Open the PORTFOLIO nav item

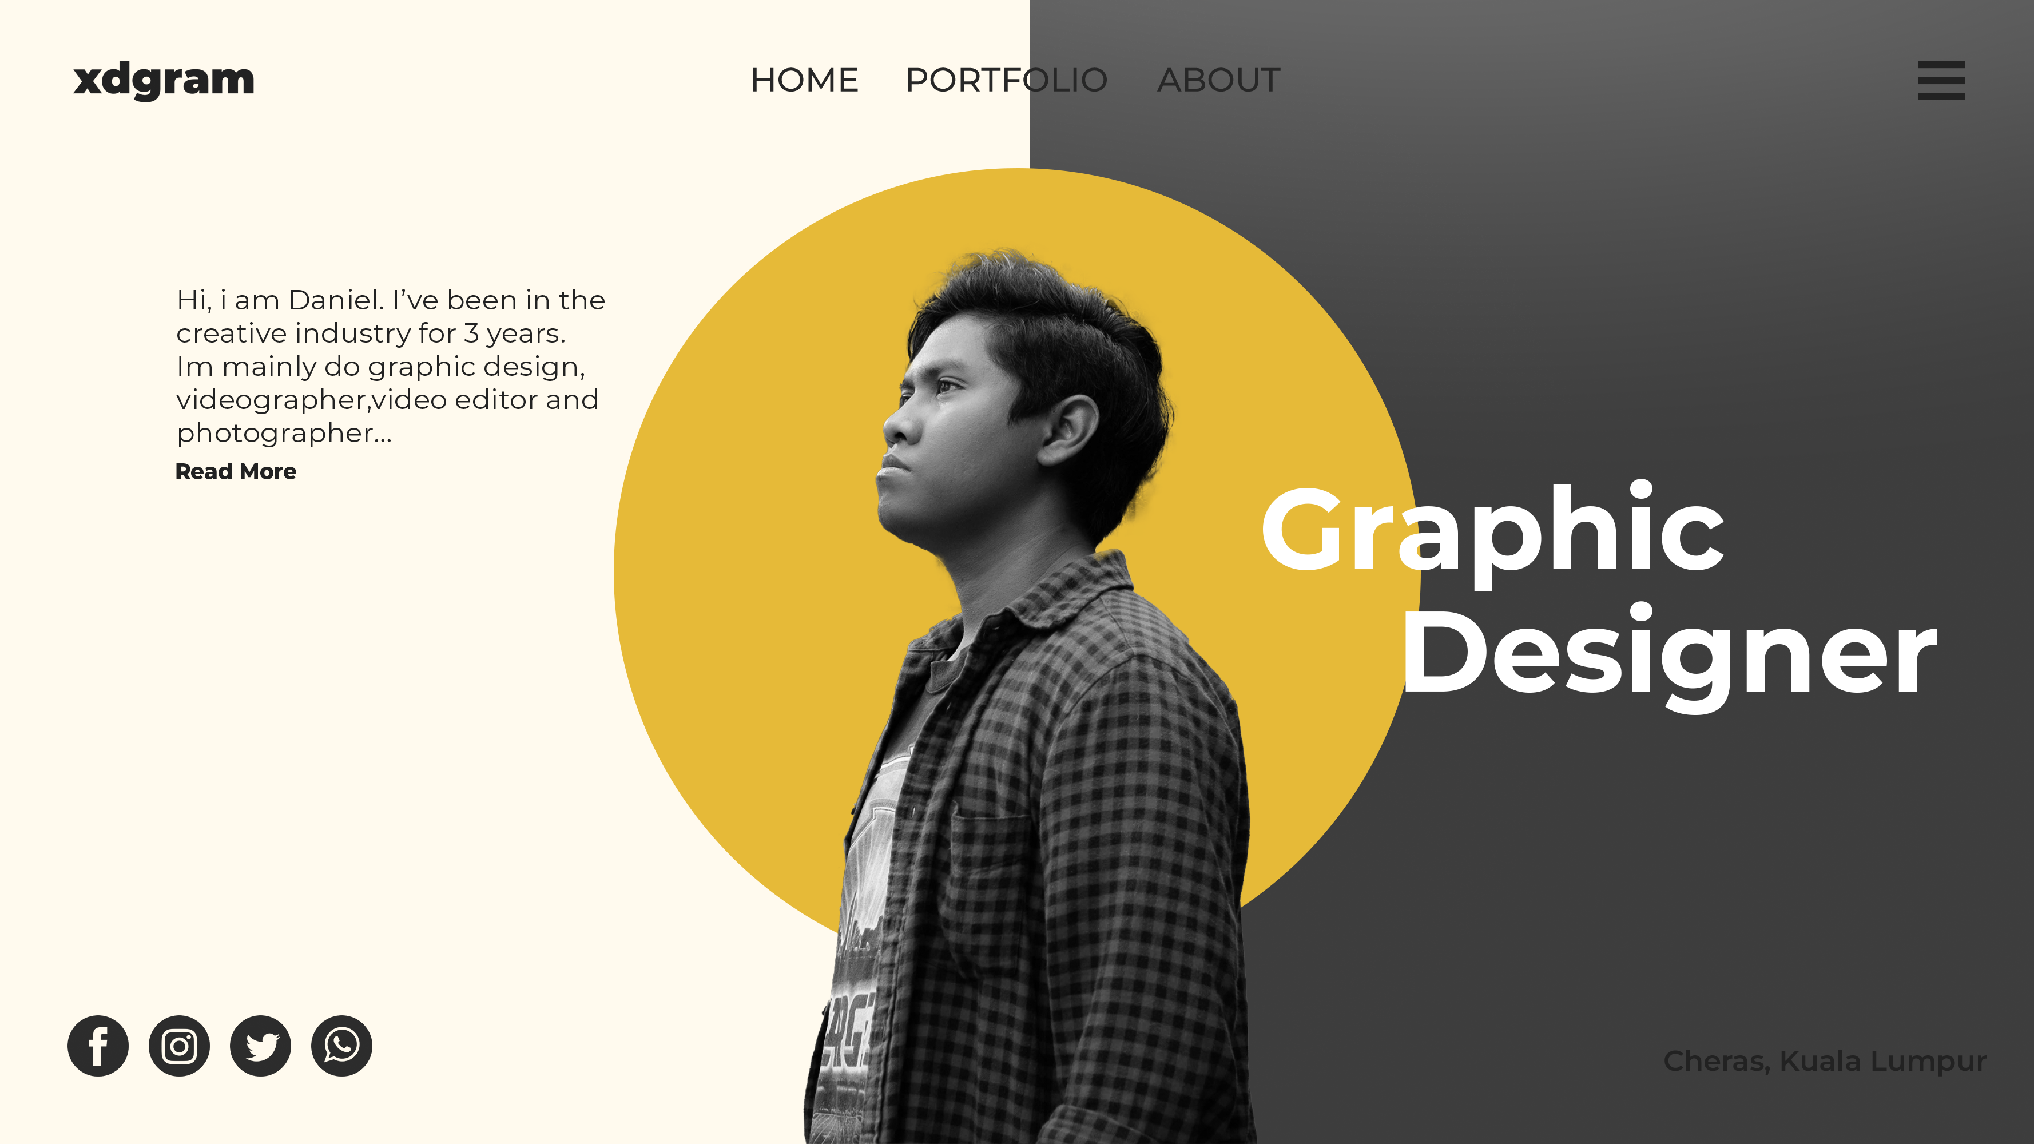pyautogui.click(x=1007, y=80)
